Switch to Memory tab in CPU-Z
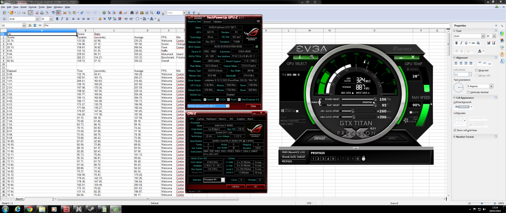 coord(223,119)
